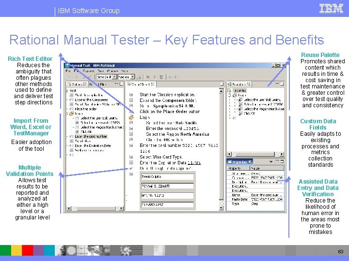Click Outline horizontal scrollbar right arrow
This screenshot has height=261, width=349.
point(121,208)
